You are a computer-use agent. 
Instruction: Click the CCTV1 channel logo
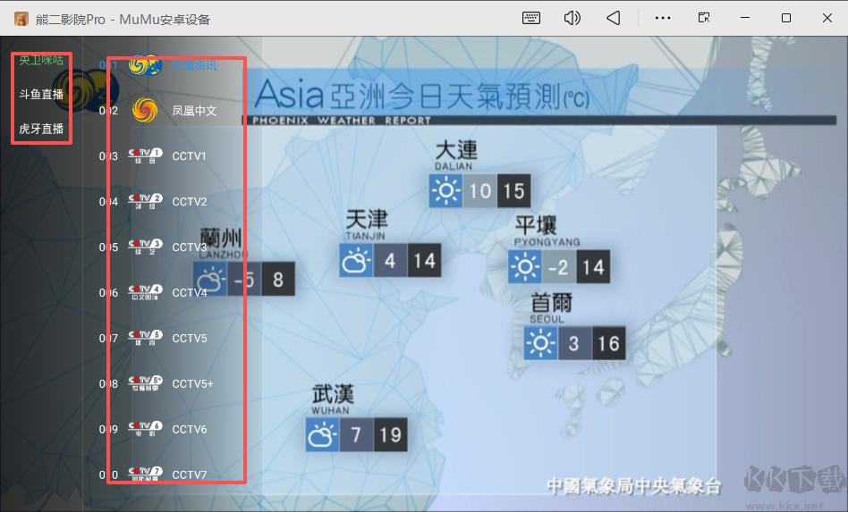(x=145, y=156)
